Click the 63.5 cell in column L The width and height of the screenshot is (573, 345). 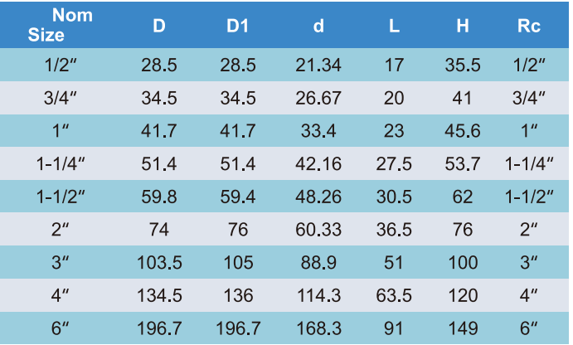pyautogui.click(x=394, y=296)
